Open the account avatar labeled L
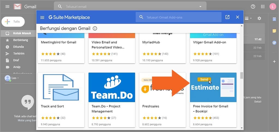Viewport: 279px width, 132px height. click(272, 7)
